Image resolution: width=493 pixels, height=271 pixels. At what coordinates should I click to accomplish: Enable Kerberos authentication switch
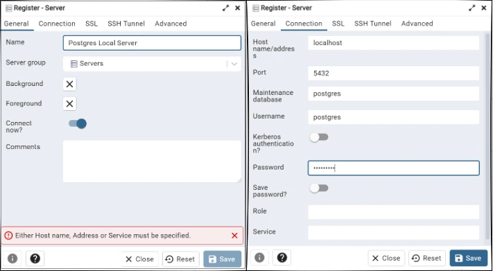319,137
